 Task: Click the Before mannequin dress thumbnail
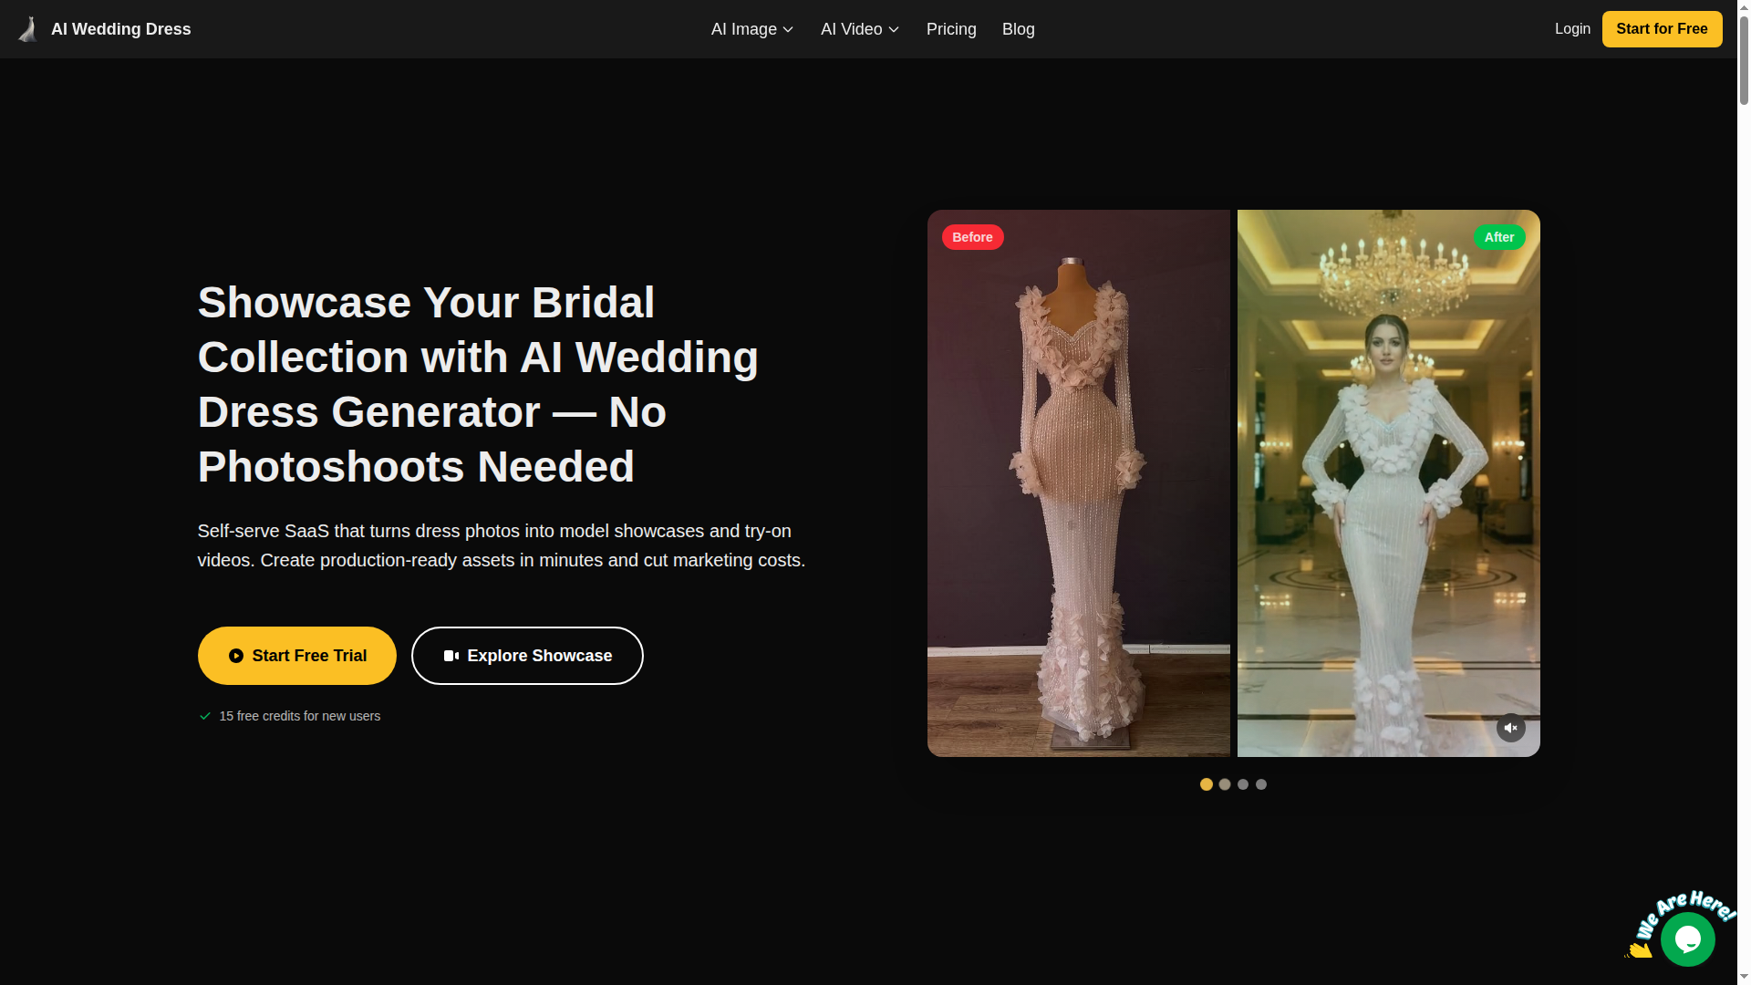(x=1079, y=482)
